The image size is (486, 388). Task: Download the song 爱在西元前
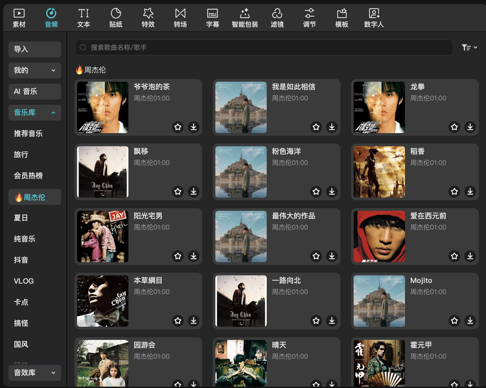tap(470, 256)
